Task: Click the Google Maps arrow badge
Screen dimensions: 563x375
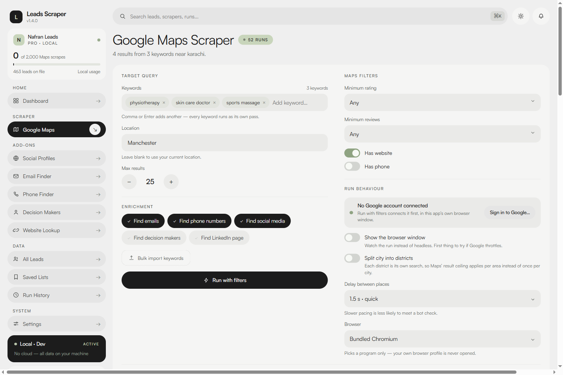Action: tap(95, 129)
